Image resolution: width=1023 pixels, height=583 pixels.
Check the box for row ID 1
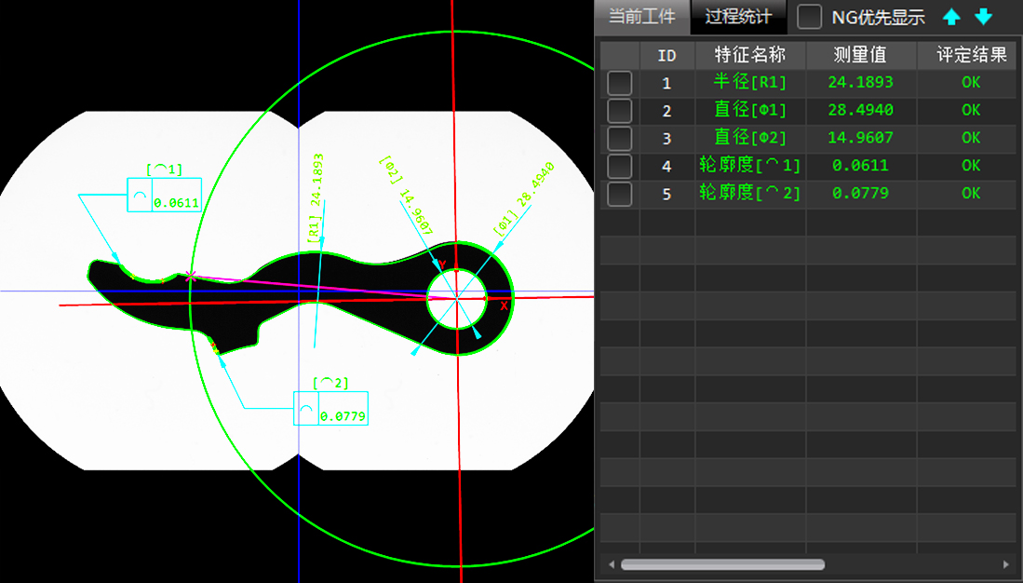619,83
